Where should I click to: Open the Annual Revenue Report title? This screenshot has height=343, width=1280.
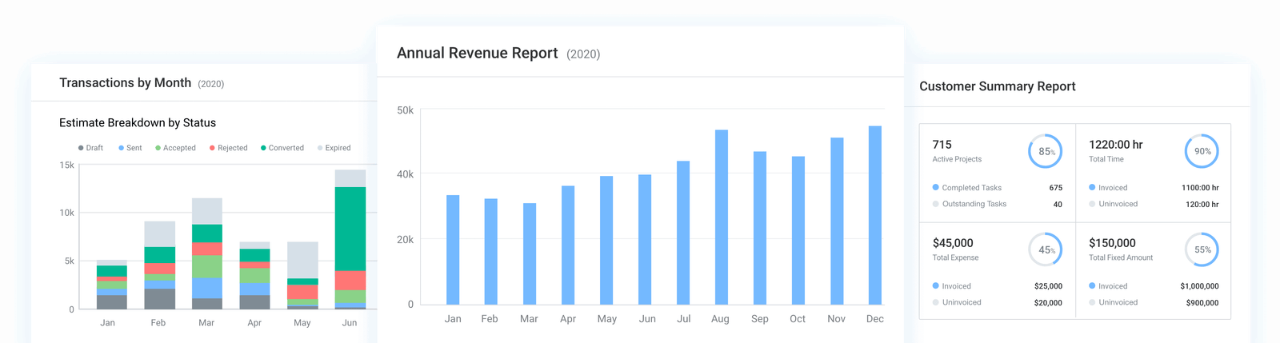coord(478,54)
